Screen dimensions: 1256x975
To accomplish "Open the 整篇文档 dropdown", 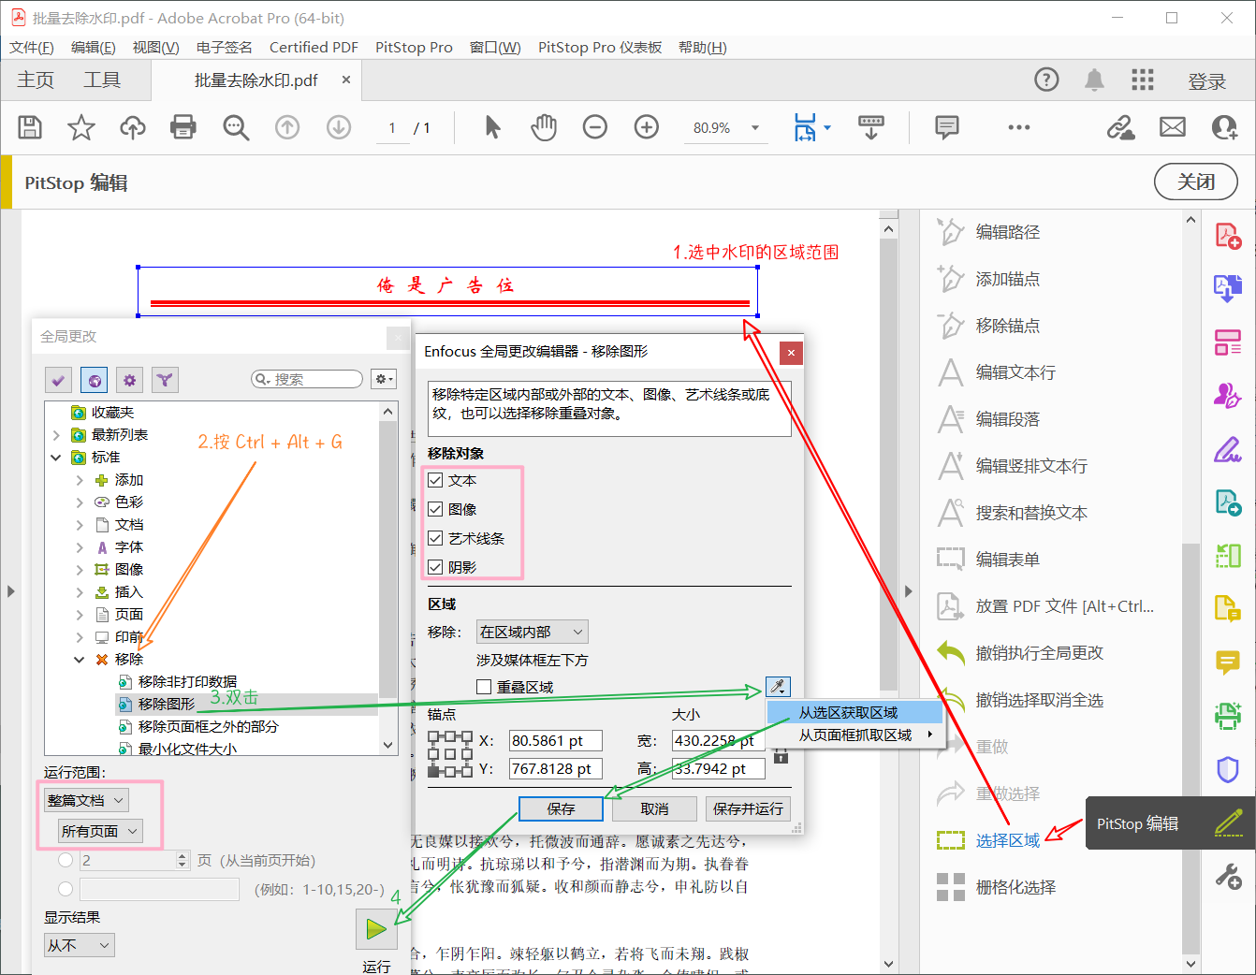I will pos(86,800).
